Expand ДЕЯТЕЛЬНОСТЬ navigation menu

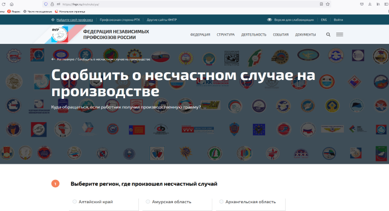coord(253,35)
